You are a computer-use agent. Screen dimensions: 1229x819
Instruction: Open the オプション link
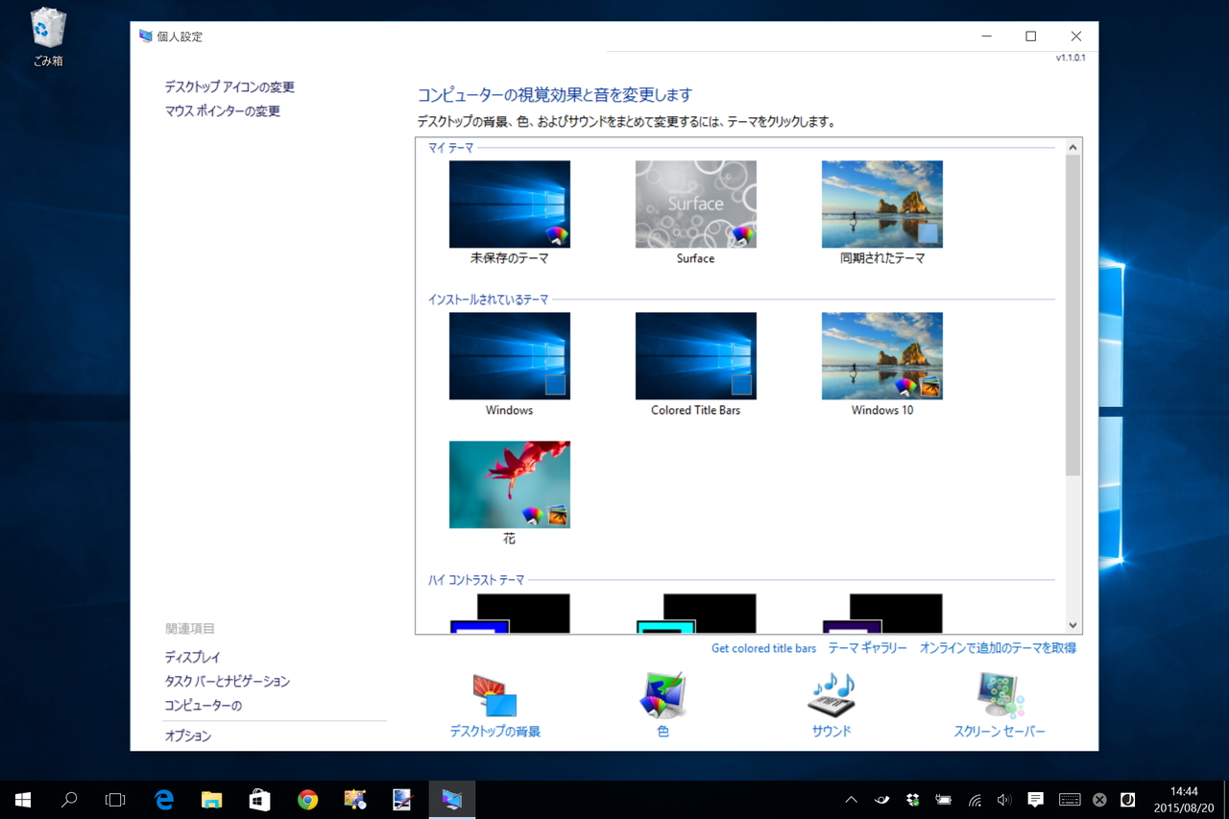[x=188, y=736]
